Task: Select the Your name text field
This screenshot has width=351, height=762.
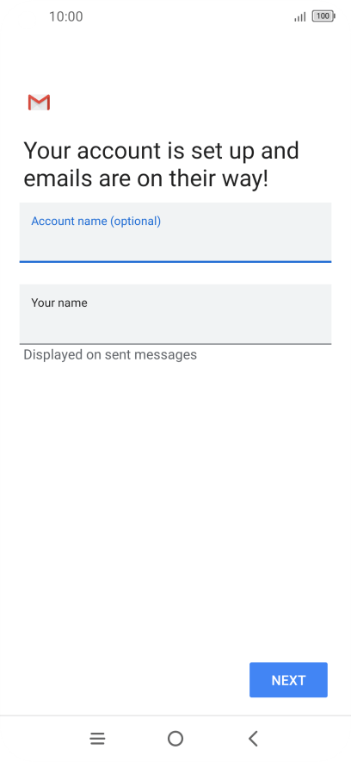Action: [175, 314]
